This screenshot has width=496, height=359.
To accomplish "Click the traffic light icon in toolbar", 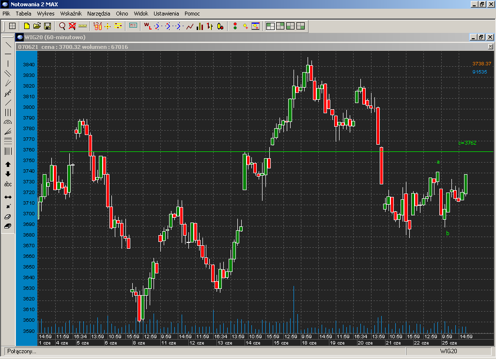I will [x=235, y=26].
